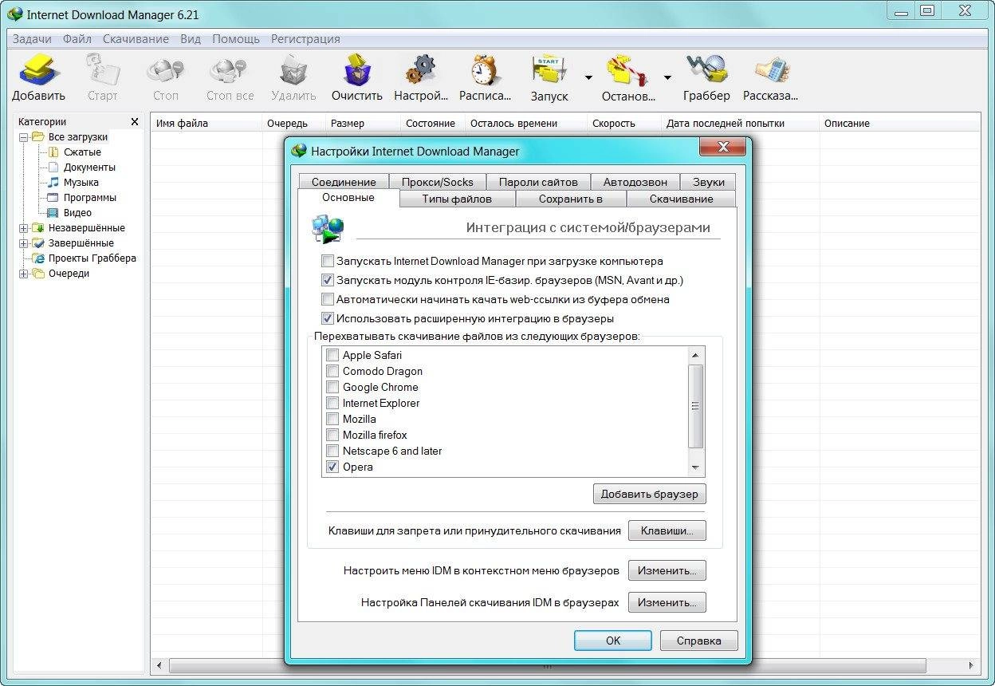The width and height of the screenshot is (995, 686).
Task: Open the Остановить dropdown arrow
Action: (667, 77)
